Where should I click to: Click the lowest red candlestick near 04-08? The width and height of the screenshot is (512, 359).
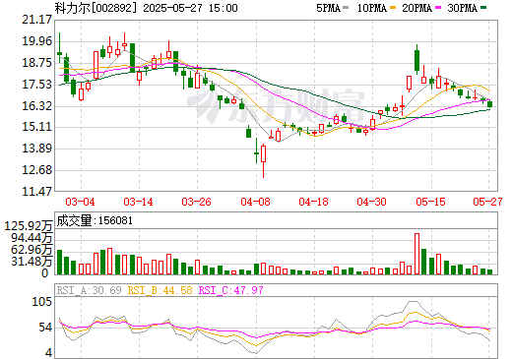[263, 160]
